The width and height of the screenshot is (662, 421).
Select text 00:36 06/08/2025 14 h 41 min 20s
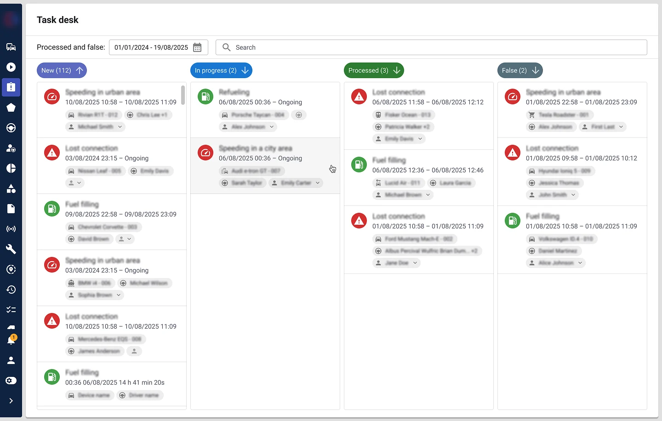coord(115,382)
